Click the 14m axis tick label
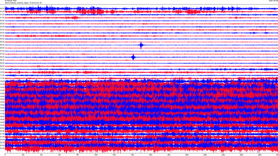Image resolution: width=278 pixels, height=156 pixels. tap(132, 155)
